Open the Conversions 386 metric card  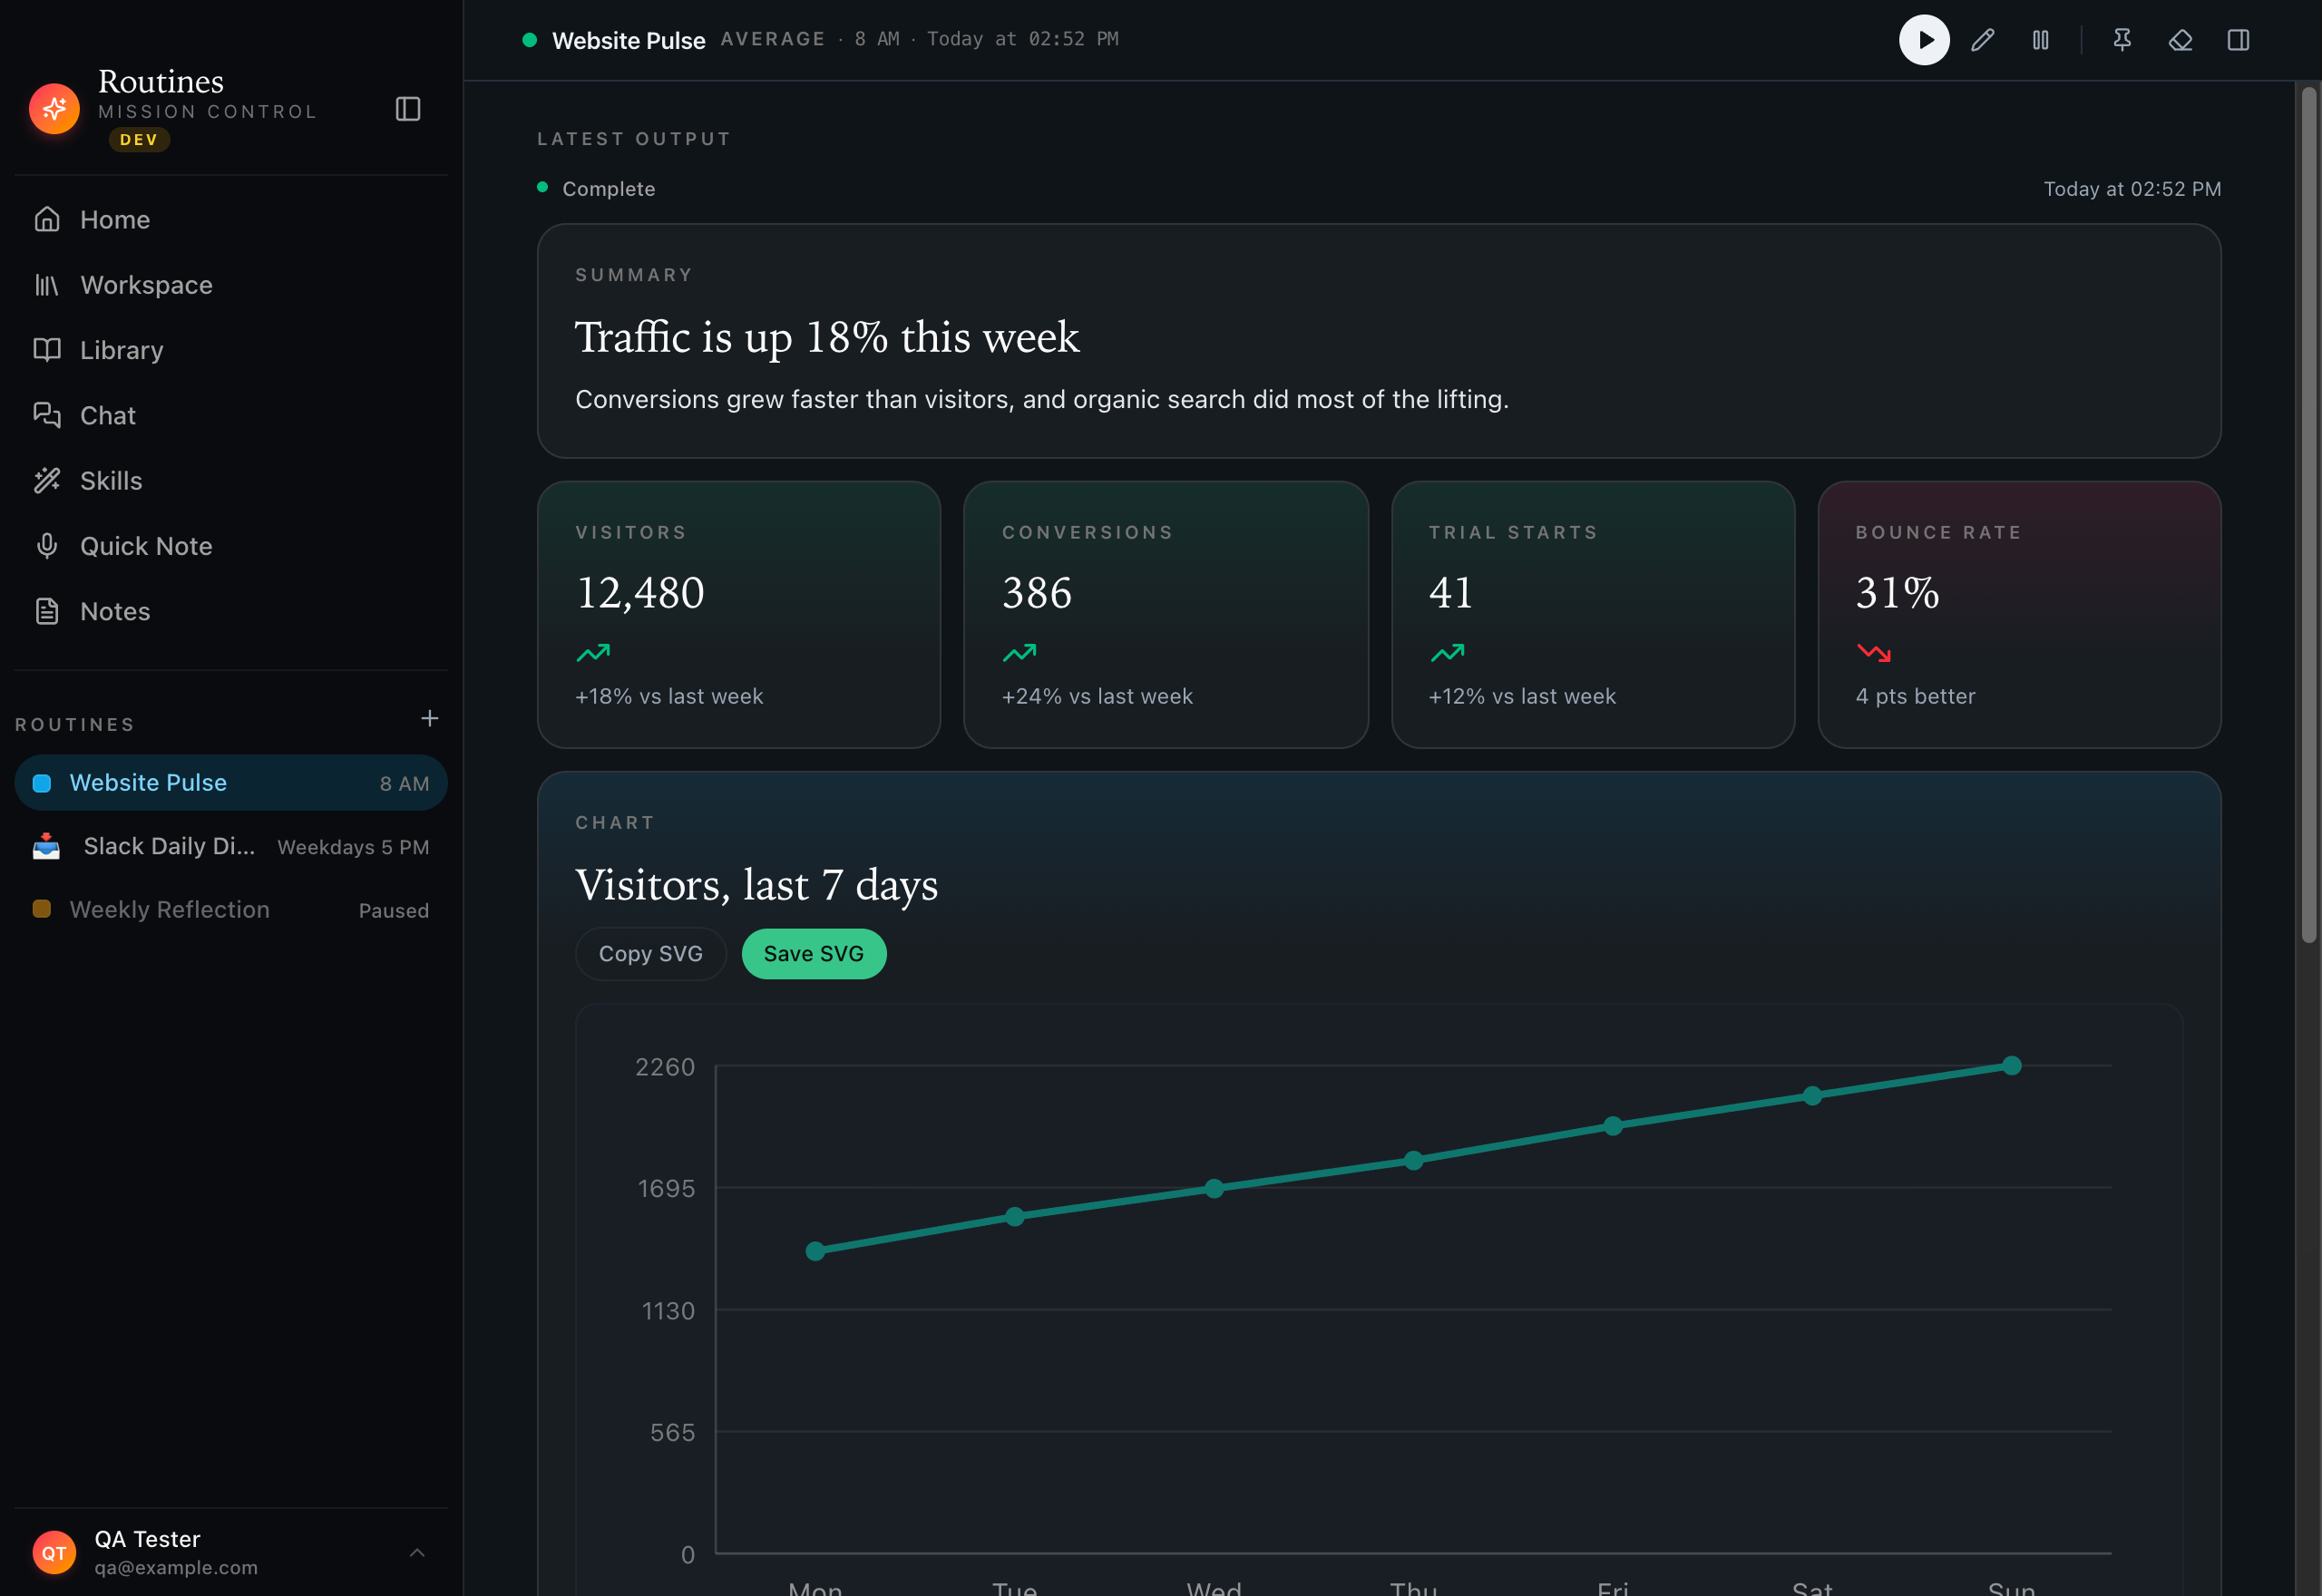click(1166, 615)
